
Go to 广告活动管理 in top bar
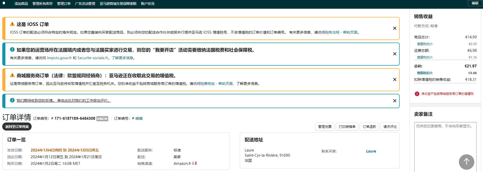click(85, 4)
